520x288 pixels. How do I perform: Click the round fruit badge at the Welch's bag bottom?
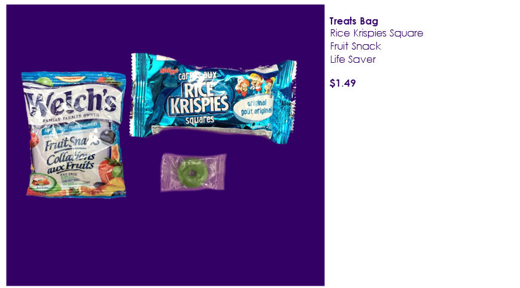point(41,182)
